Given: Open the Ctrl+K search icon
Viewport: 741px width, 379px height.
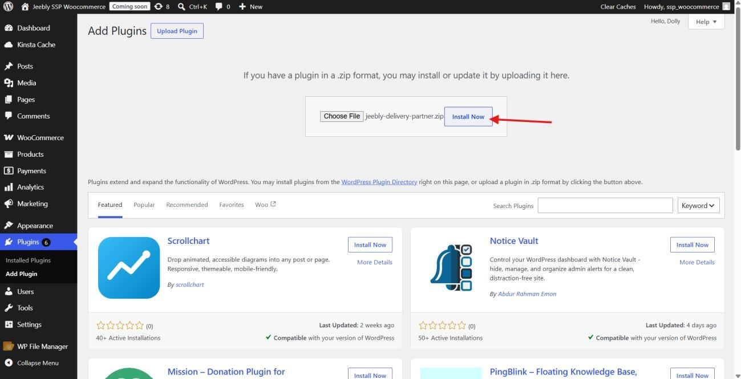Looking at the screenshot, I should click(181, 7).
